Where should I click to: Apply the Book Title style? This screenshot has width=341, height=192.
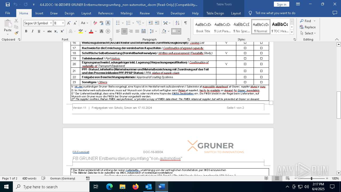coord(203,27)
